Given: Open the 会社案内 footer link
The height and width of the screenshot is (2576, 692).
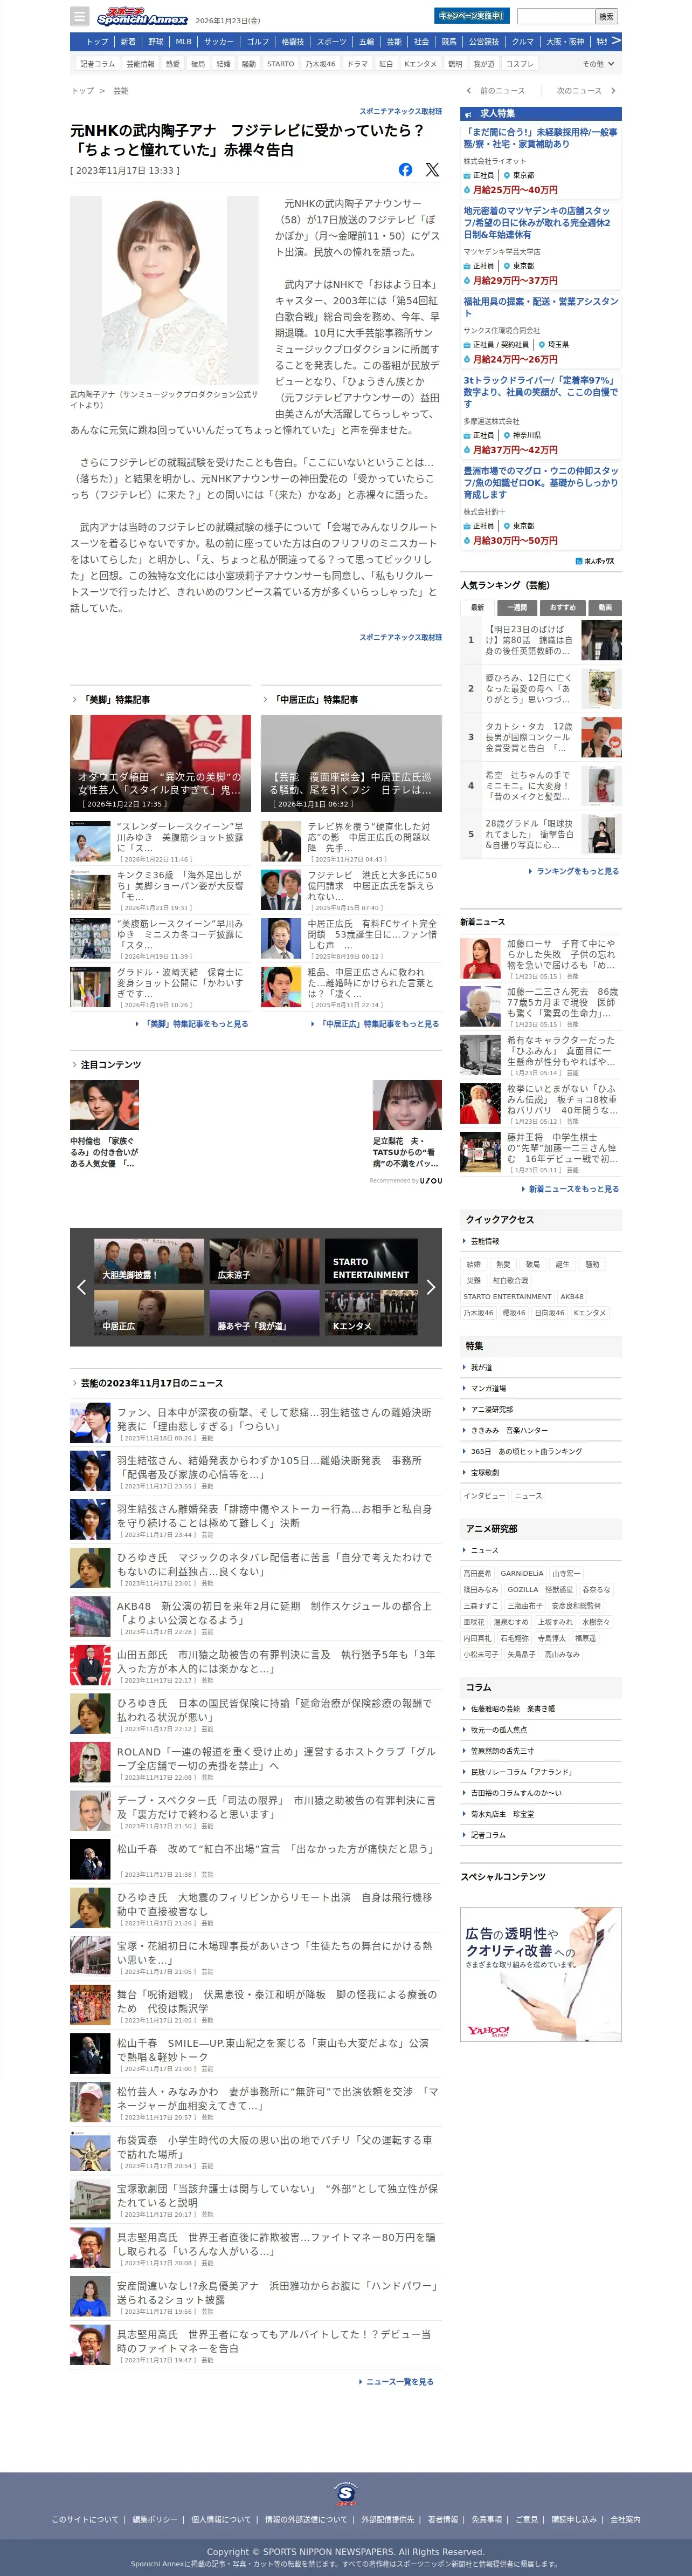Looking at the screenshot, I should coord(625,2520).
